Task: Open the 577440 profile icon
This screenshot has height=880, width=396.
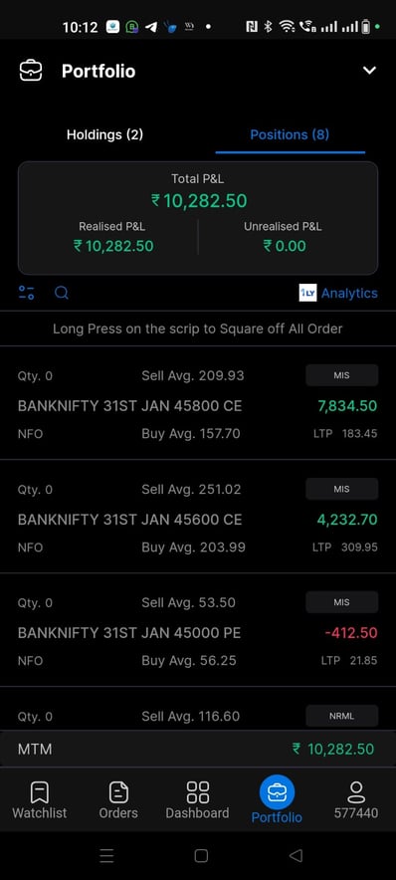Action: click(x=355, y=792)
